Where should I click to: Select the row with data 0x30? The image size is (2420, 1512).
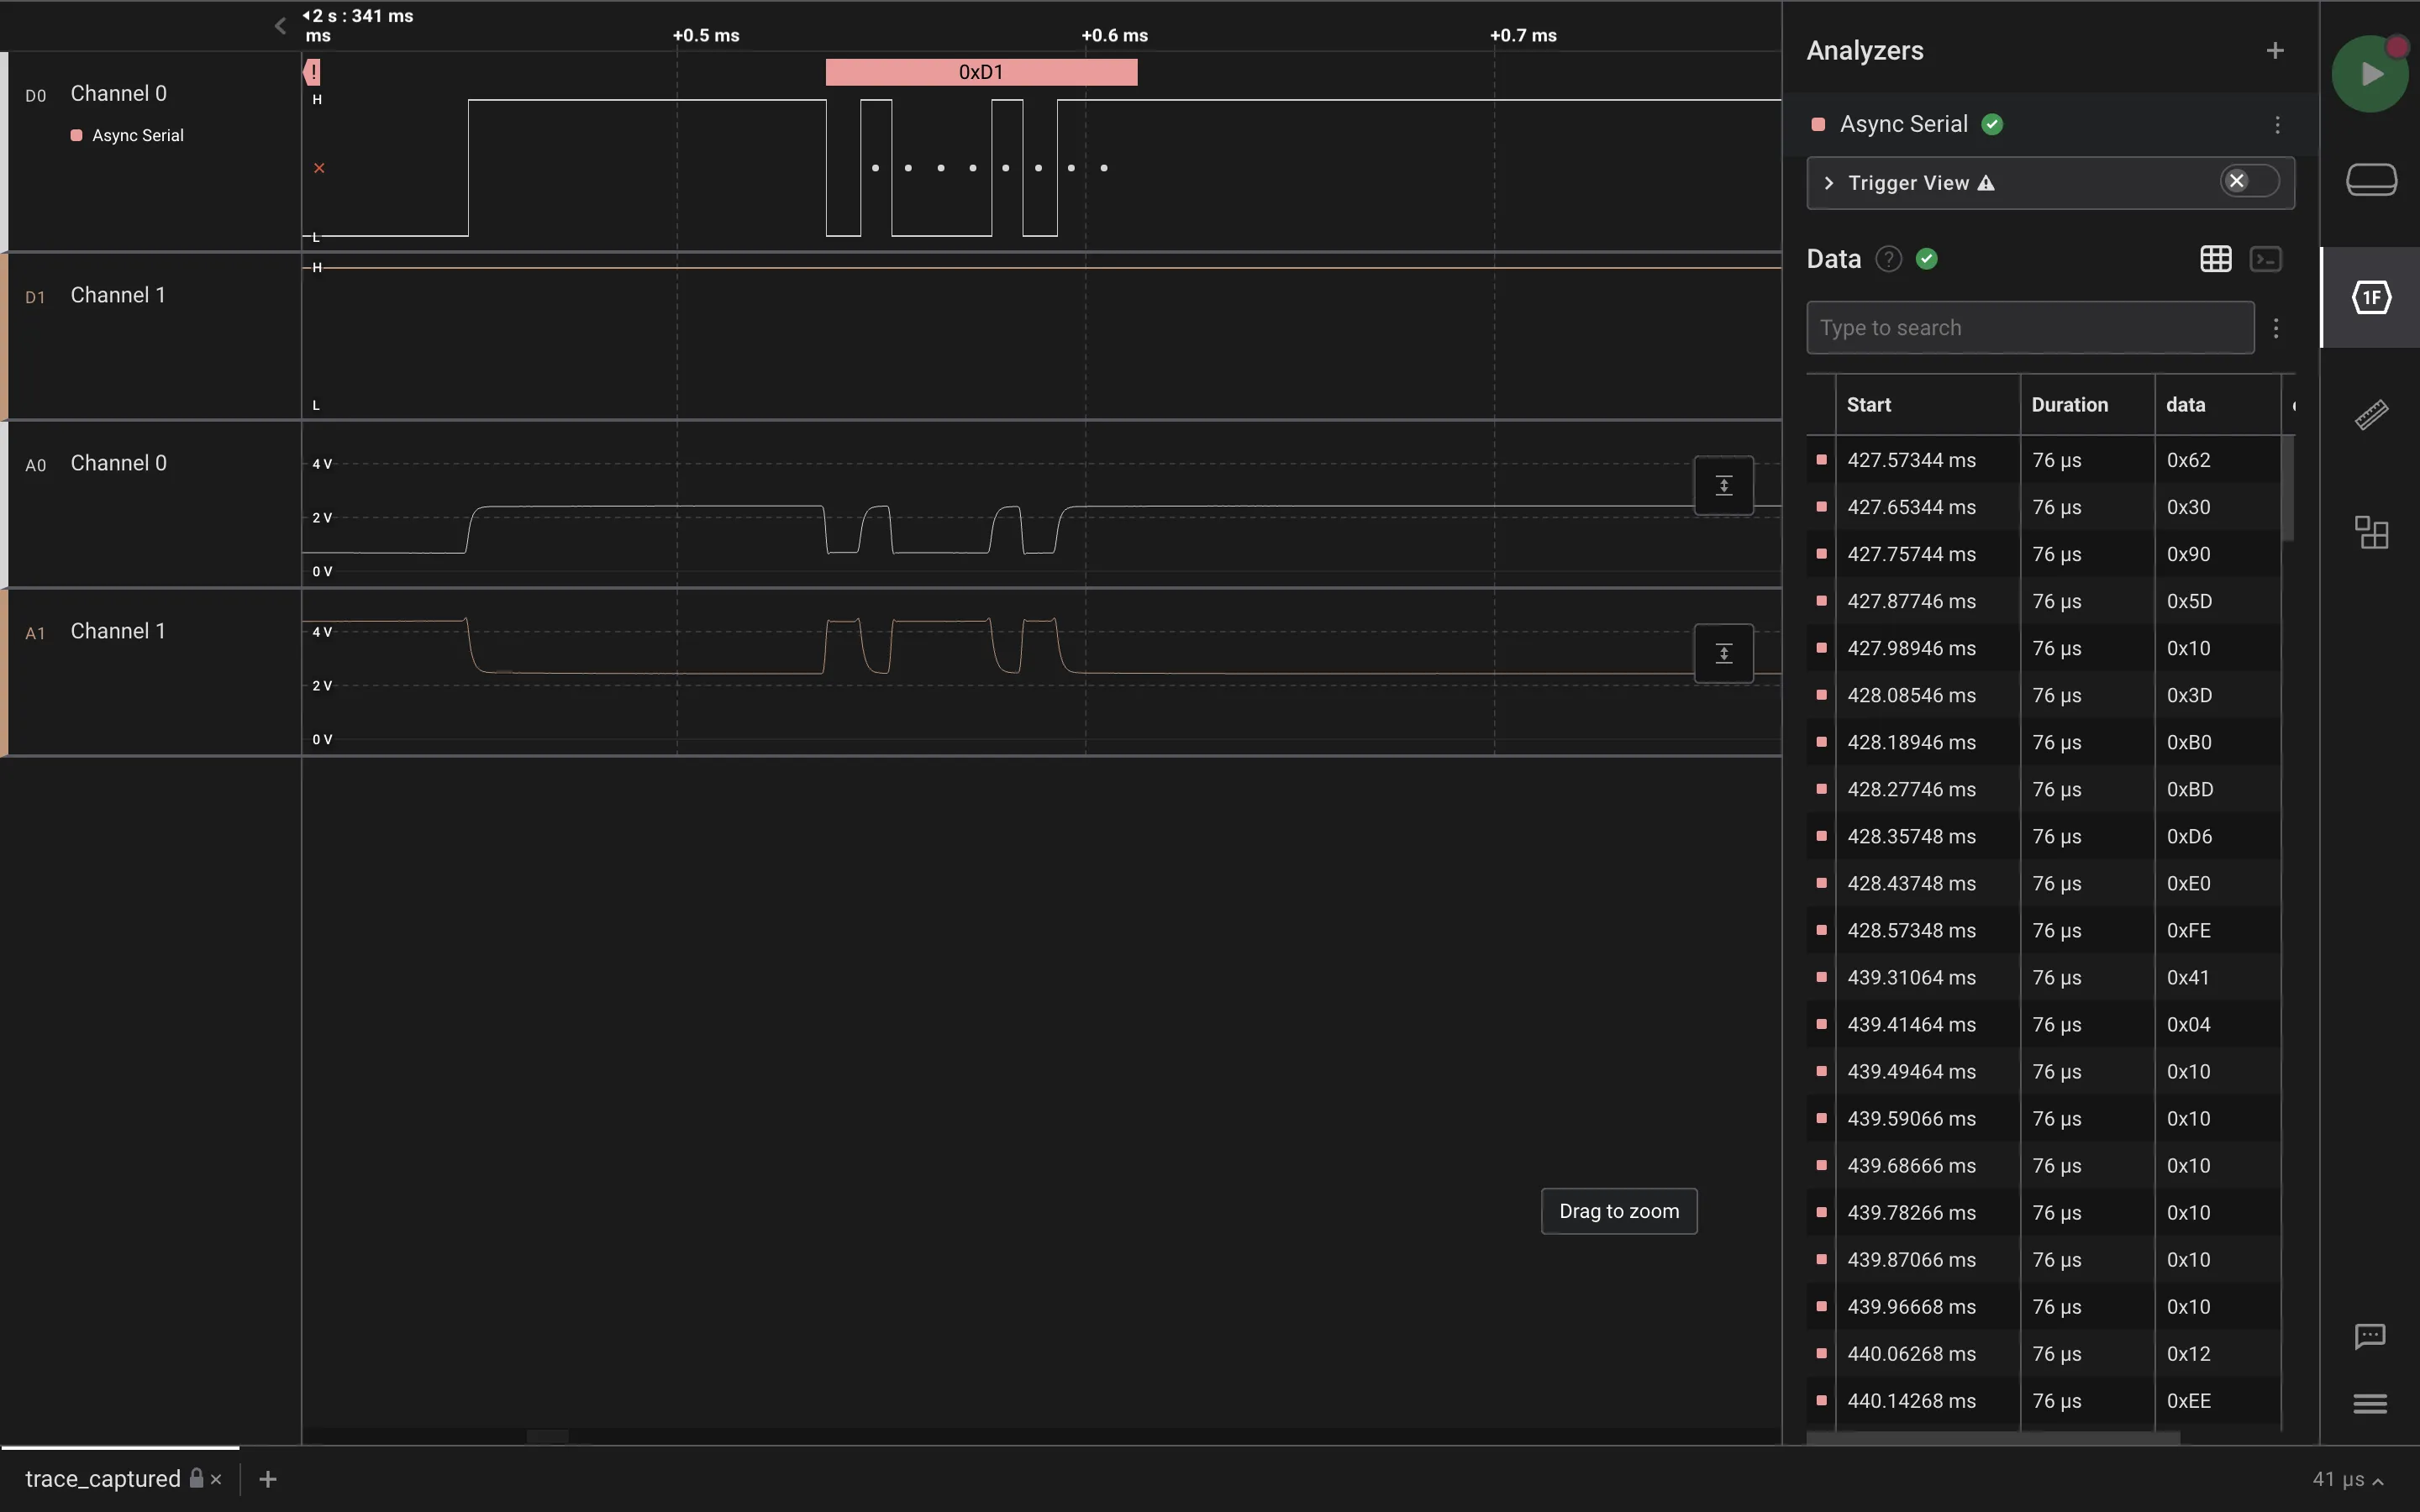click(2044, 507)
